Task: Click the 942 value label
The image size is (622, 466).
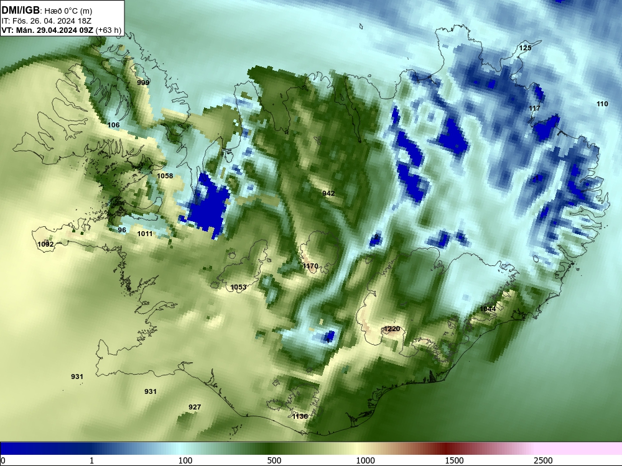Action: click(328, 193)
